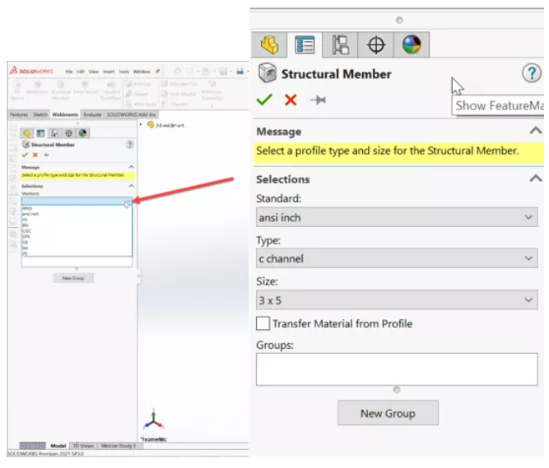Image resolution: width=549 pixels, height=468 pixels.
Task: Click Standard dropdown arrow in small SOLIDWORKS window
Action: [128, 202]
